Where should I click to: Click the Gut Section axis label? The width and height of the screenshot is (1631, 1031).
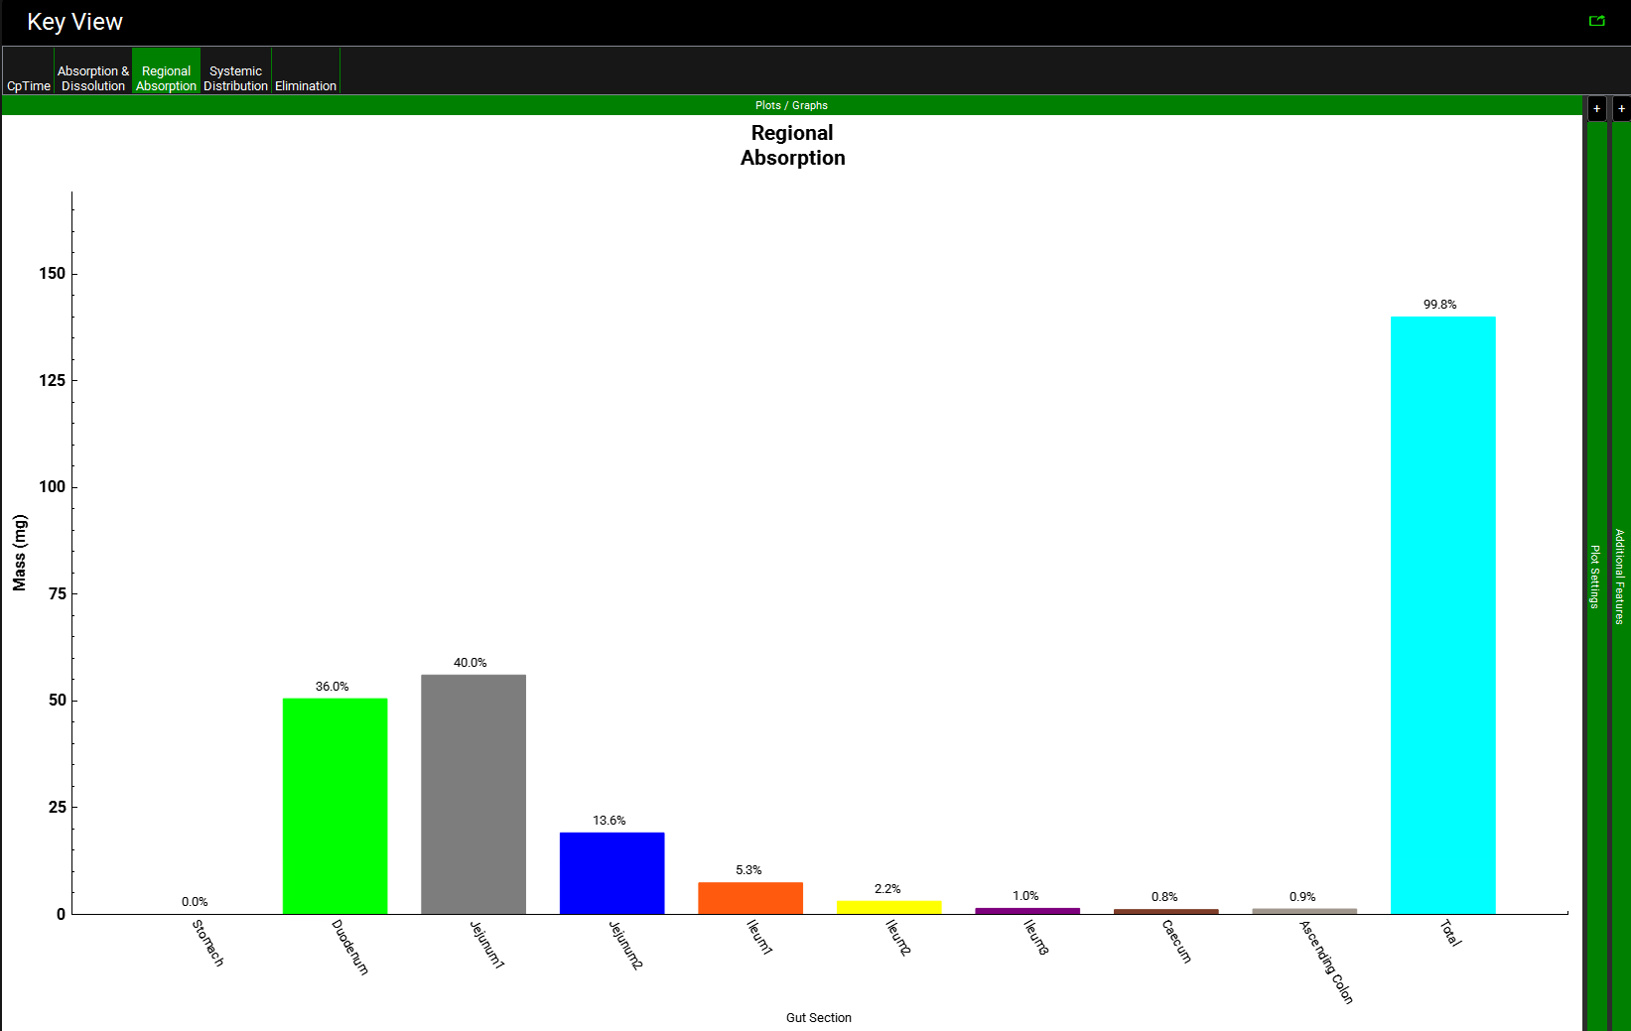tap(818, 1017)
